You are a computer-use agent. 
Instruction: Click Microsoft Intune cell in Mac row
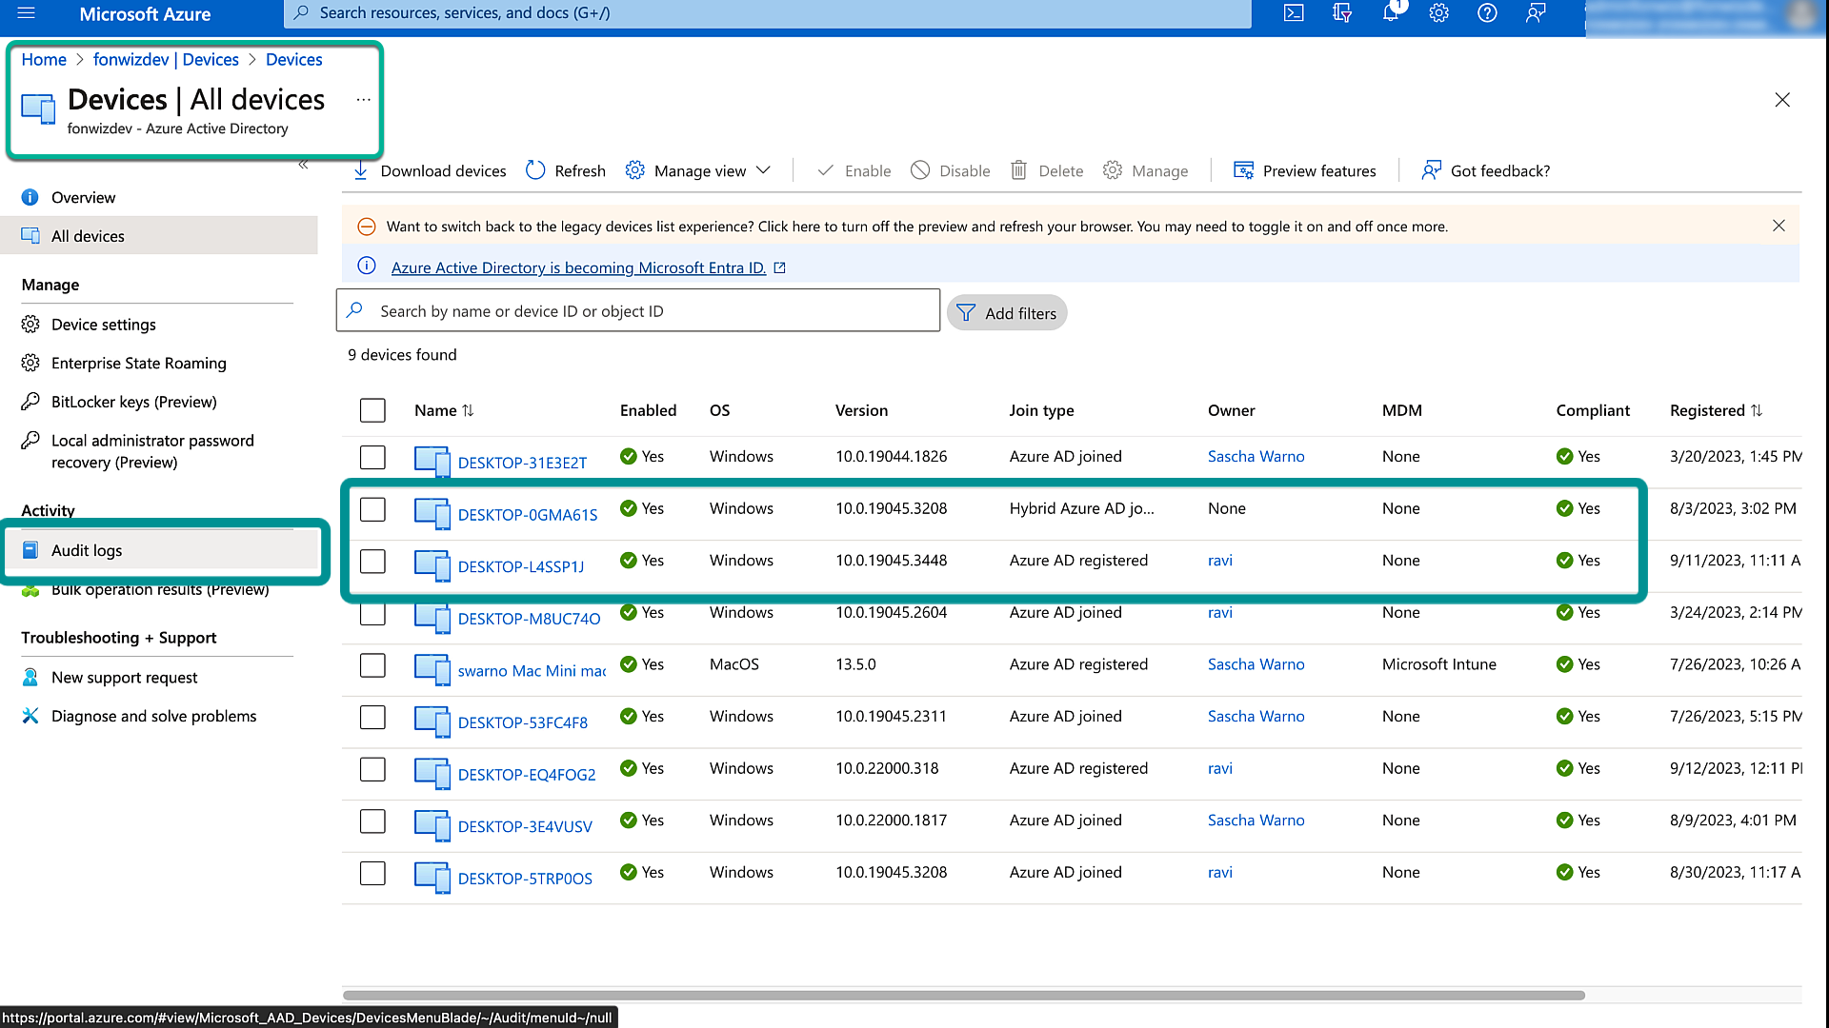tap(1438, 664)
